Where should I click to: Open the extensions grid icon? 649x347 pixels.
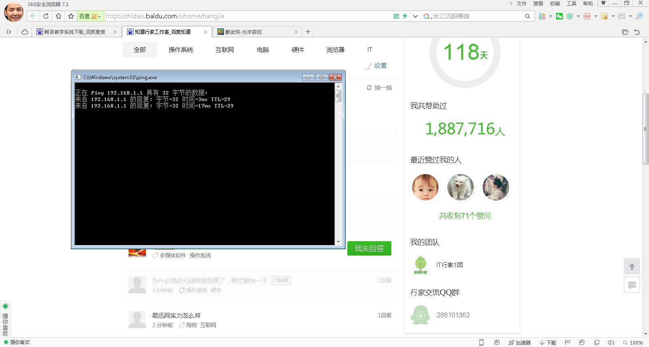click(542, 16)
